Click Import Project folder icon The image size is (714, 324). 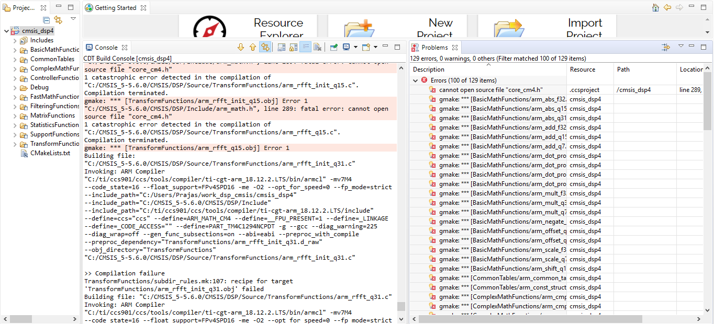508,28
